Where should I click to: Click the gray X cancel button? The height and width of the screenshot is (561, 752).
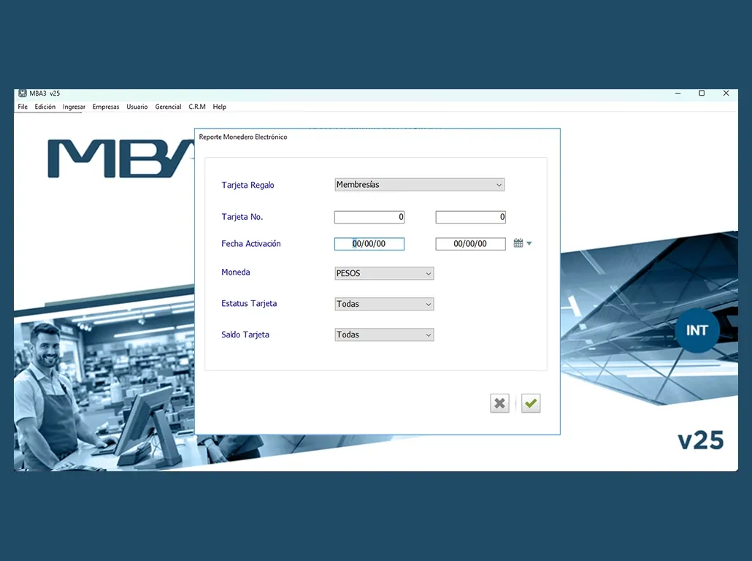coord(499,403)
